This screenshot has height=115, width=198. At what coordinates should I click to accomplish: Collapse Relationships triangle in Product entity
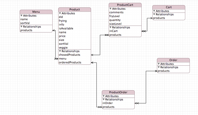(x=60, y=51)
